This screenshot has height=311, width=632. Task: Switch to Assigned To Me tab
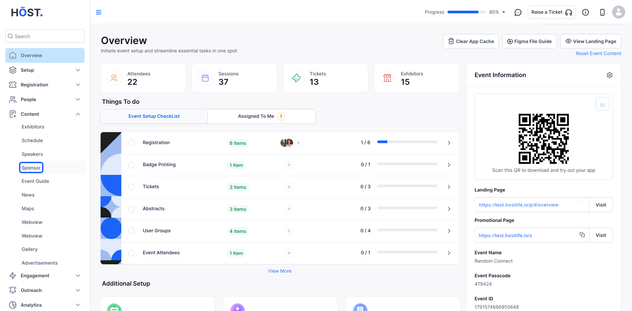pyautogui.click(x=262, y=116)
